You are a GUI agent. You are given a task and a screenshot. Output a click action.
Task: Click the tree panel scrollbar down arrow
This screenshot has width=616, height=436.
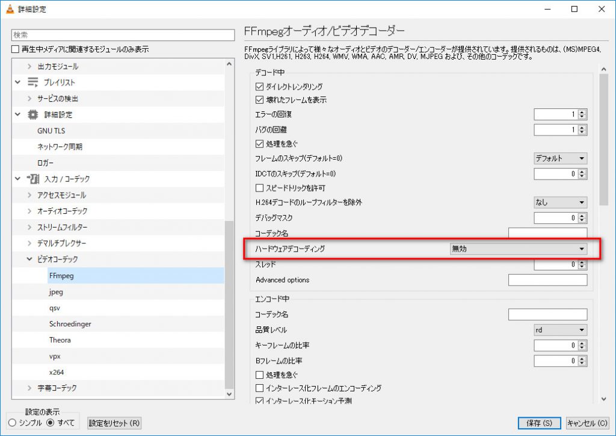(229, 394)
